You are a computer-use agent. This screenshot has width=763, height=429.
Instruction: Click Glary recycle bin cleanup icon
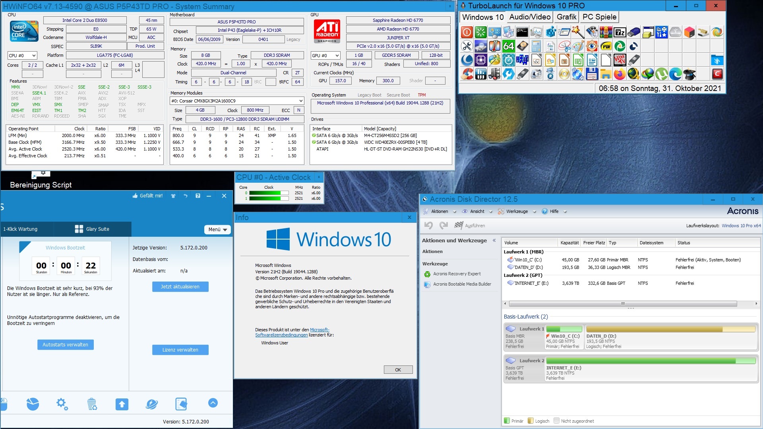[92, 404]
